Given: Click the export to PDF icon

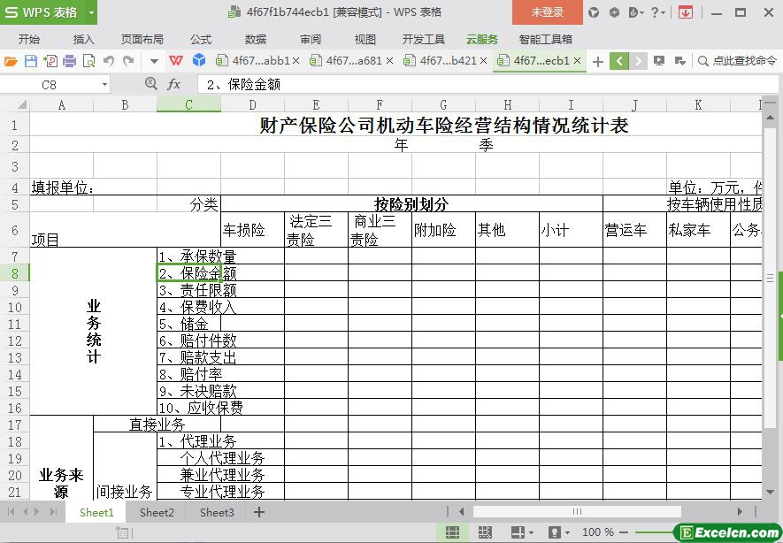Looking at the screenshot, I should pyautogui.click(x=50, y=61).
